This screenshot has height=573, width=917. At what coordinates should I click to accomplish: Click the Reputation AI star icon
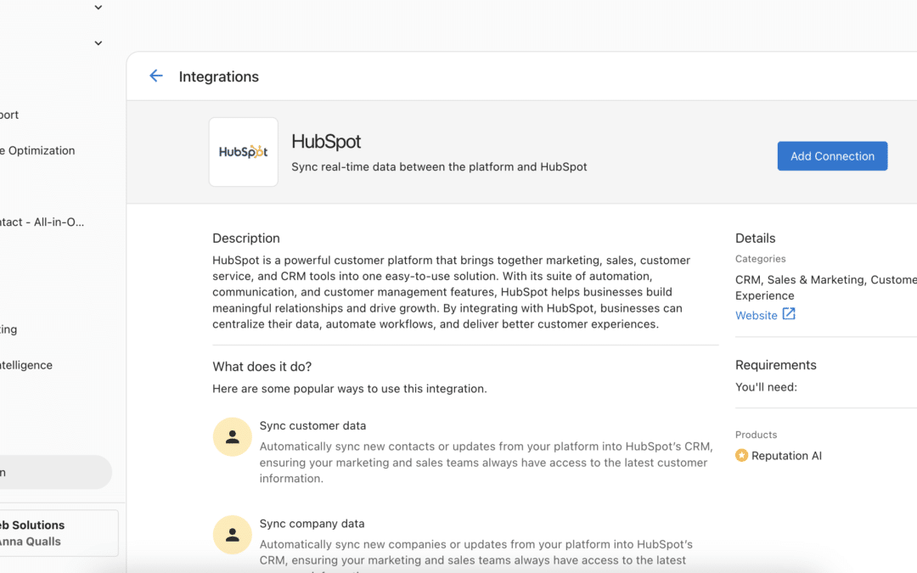tap(741, 456)
